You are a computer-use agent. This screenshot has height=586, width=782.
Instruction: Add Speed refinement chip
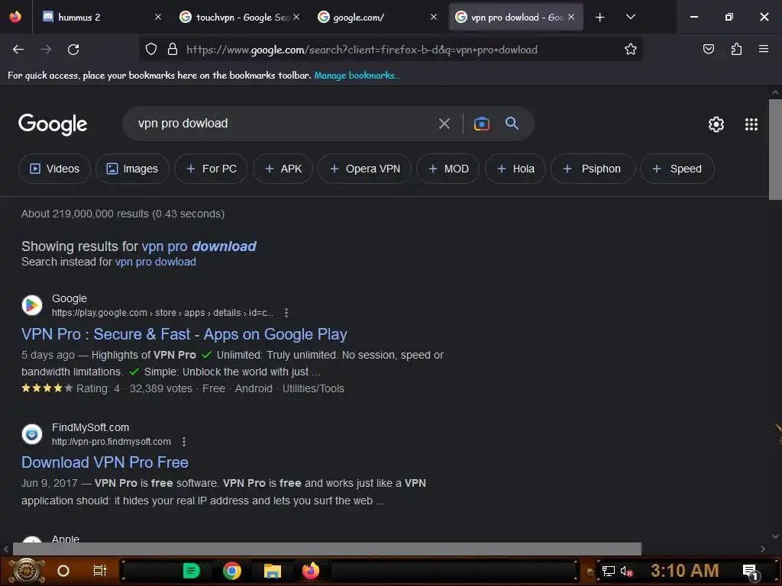pyautogui.click(x=677, y=169)
